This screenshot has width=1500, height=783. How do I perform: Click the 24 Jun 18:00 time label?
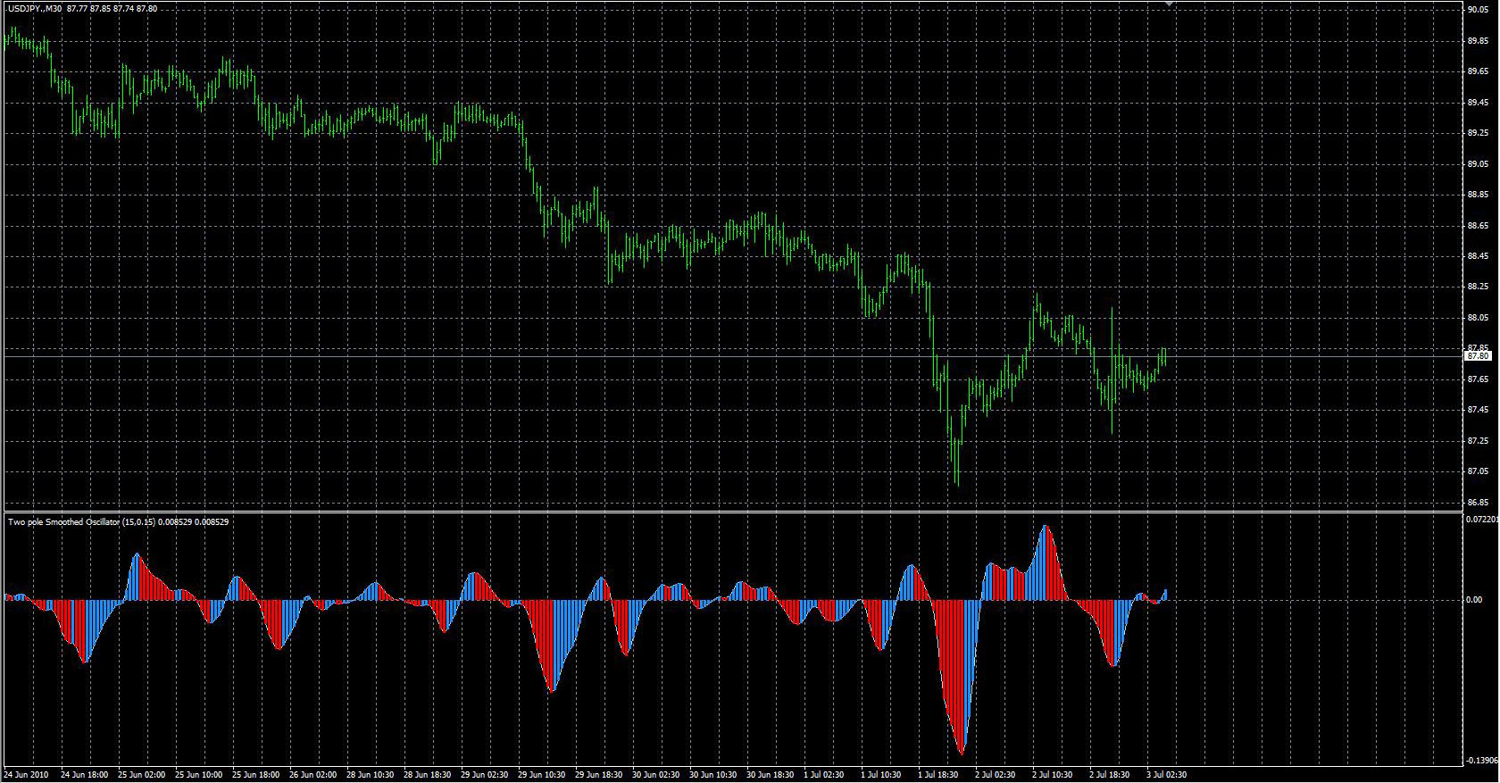click(x=84, y=775)
